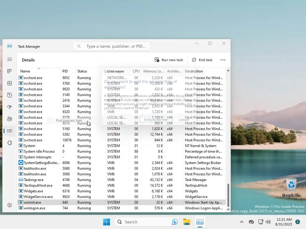This screenshot has height=229, width=306.
Task: Select the Details page icon in sidebar
Action: pyautogui.click(x=10, y=131)
